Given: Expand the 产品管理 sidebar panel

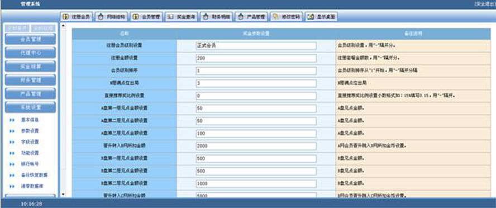Looking at the screenshot, I should pos(30,94).
